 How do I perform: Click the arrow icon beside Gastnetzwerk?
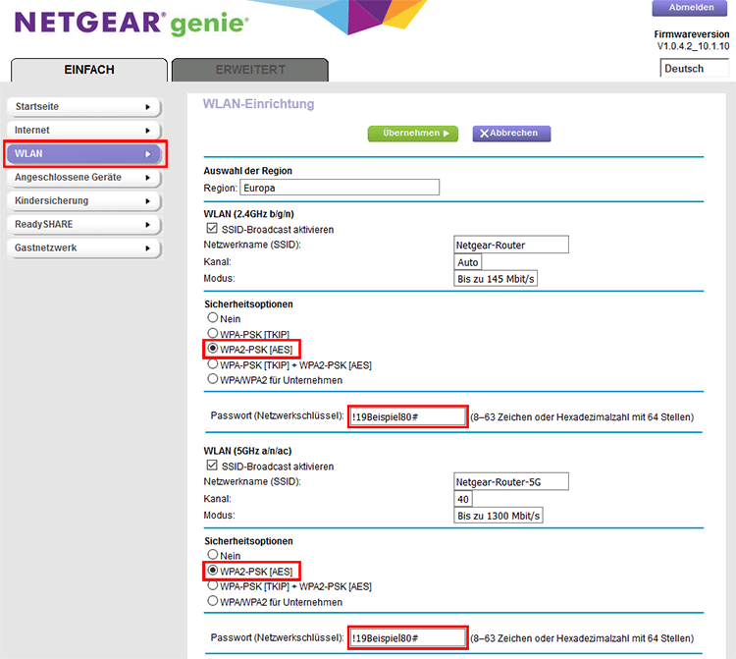tap(147, 247)
